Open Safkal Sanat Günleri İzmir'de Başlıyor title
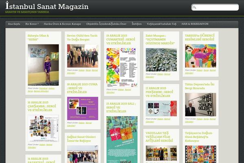This screenshot has width=244, height=163. pyautogui.click(x=81, y=139)
